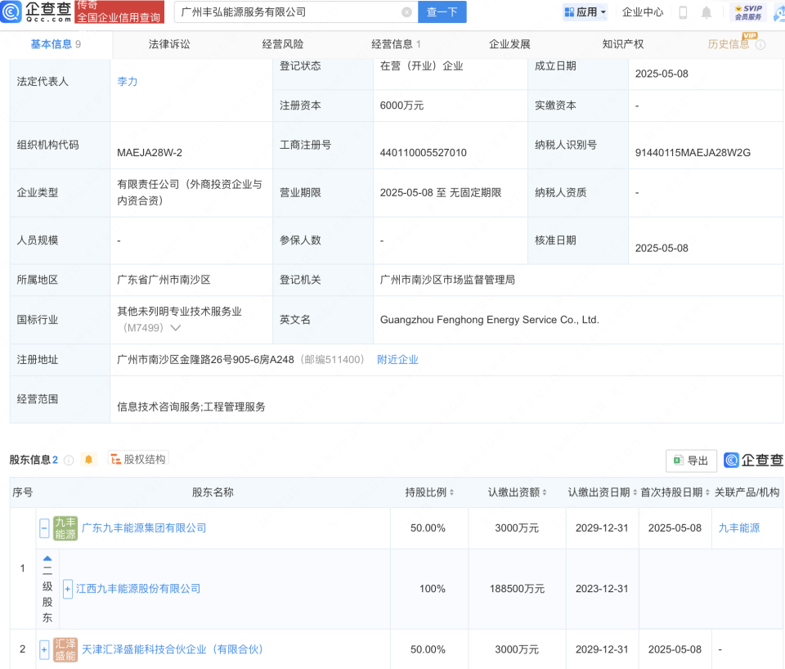Image resolution: width=785 pixels, height=669 pixels.
Task: Click the 查一下 search button
Action: pos(442,11)
